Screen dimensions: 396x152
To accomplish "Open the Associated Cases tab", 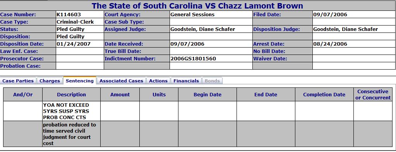I will tap(121, 81).
